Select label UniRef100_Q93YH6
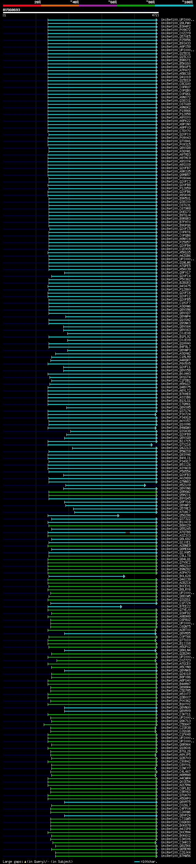This screenshot has height=864, width=196. [176, 455]
